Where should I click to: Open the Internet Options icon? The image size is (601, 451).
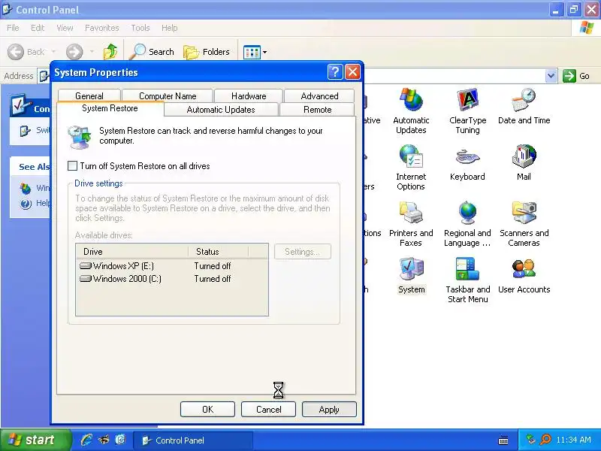411,167
